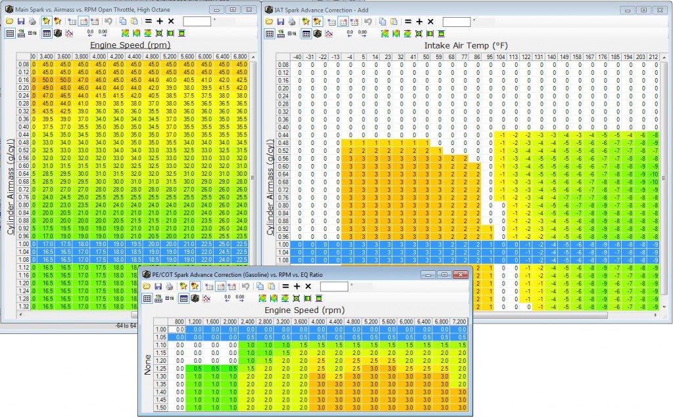Open file icon in Main Spark window

(9, 21)
